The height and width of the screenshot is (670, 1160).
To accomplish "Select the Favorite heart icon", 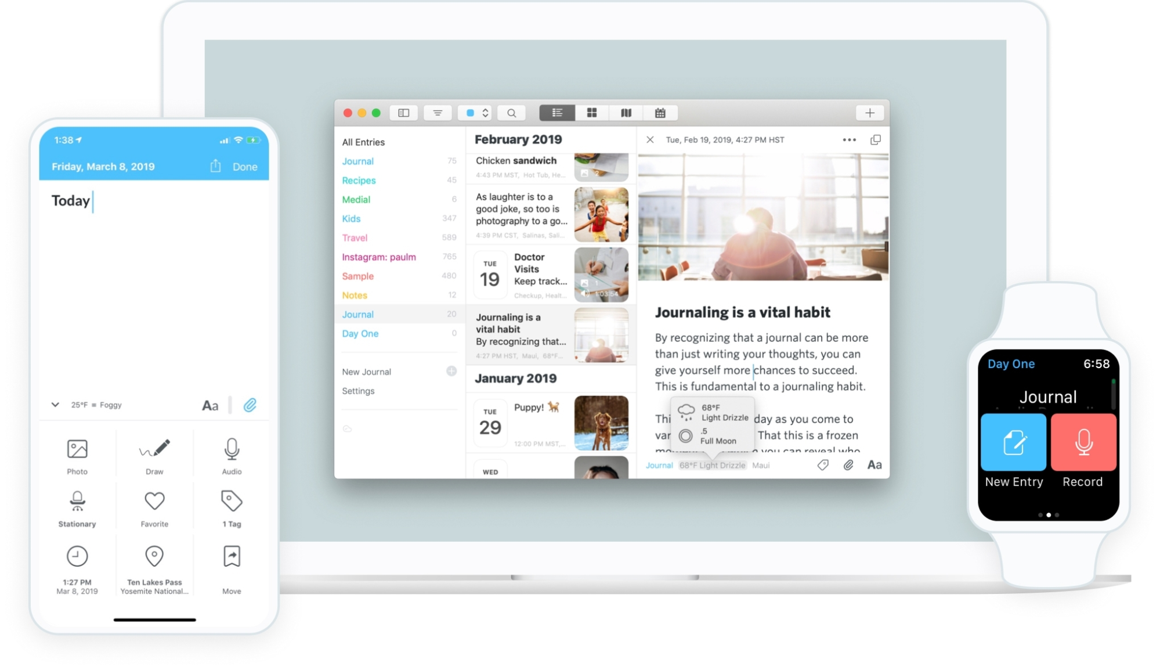I will [154, 501].
